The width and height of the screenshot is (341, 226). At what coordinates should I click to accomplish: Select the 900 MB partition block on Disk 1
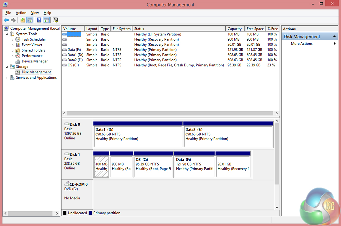121,165
